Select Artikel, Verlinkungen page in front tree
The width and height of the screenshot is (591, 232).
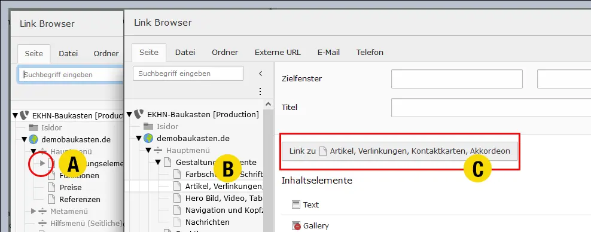tap(225, 186)
